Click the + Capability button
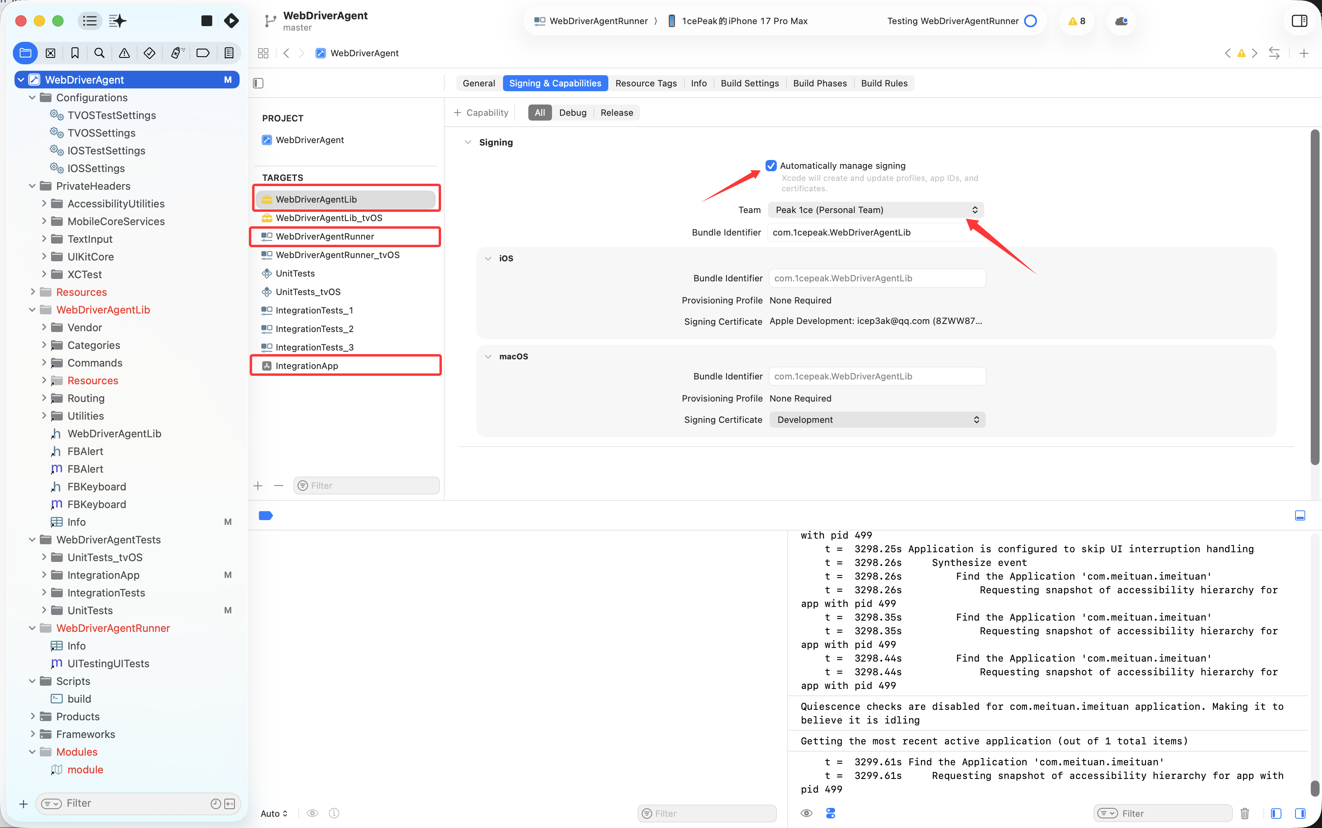The image size is (1322, 828). tap(481, 113)
